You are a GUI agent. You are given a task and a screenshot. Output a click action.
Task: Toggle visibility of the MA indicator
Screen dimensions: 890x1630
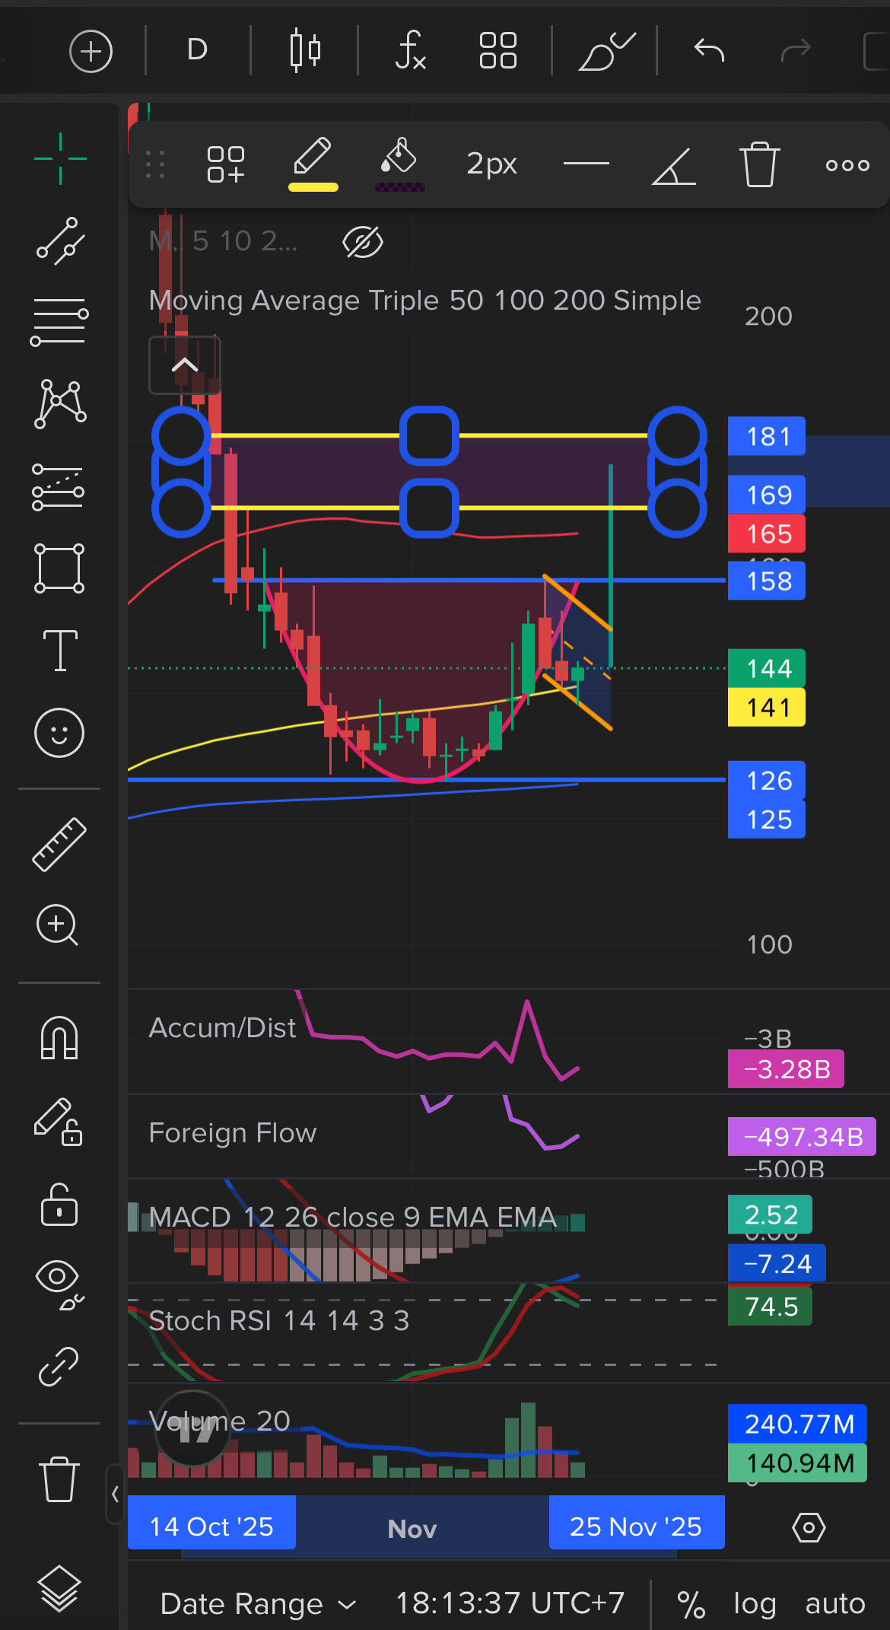point(363,242)
